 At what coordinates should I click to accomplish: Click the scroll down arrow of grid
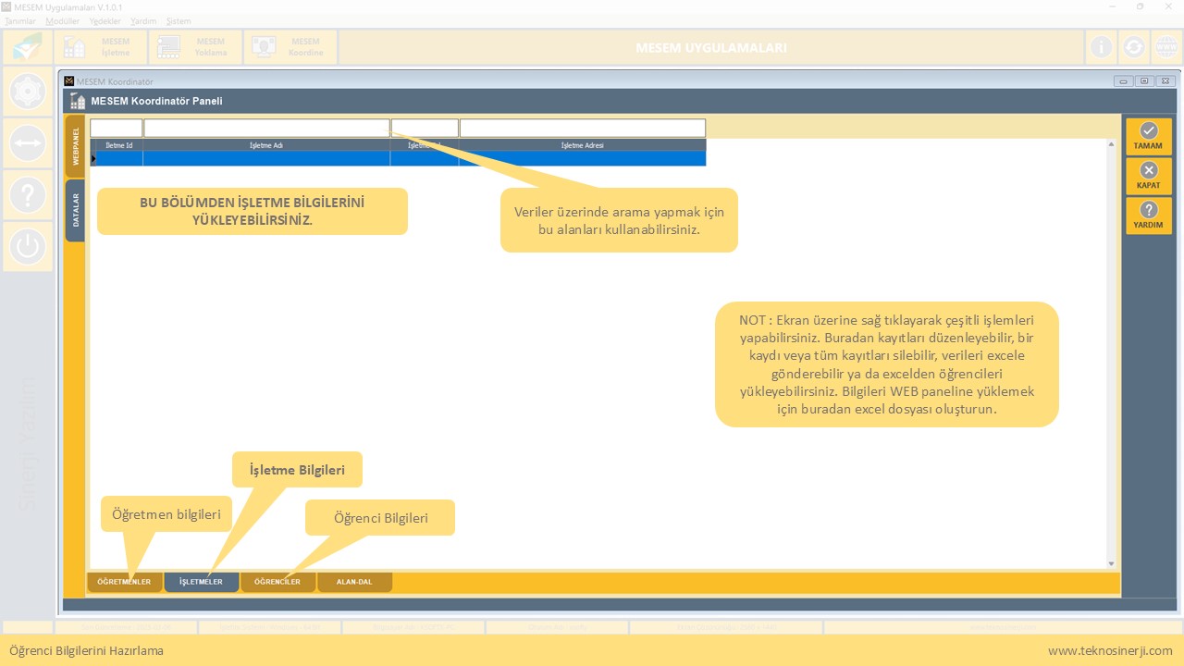pos(1112,563)
